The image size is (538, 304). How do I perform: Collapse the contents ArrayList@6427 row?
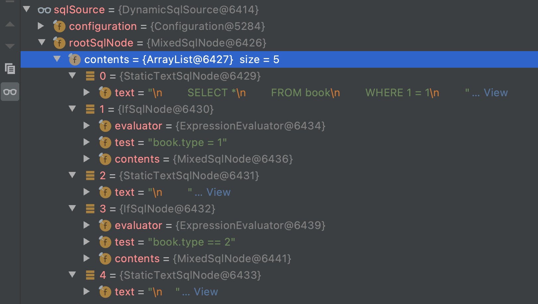point(57,59)
